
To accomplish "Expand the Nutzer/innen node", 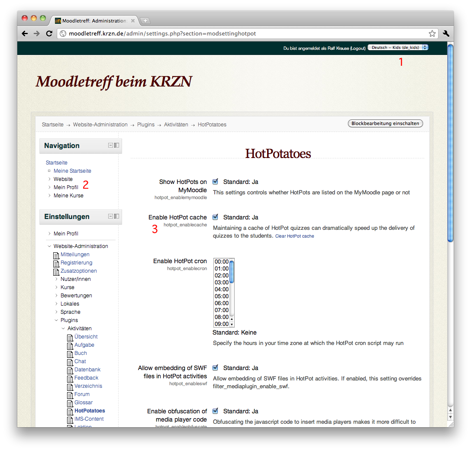I will pos(56,279).
